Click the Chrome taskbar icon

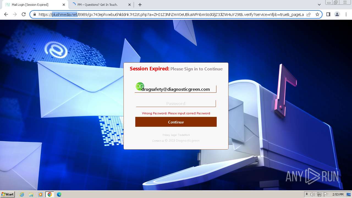click(x=50, y=194)
